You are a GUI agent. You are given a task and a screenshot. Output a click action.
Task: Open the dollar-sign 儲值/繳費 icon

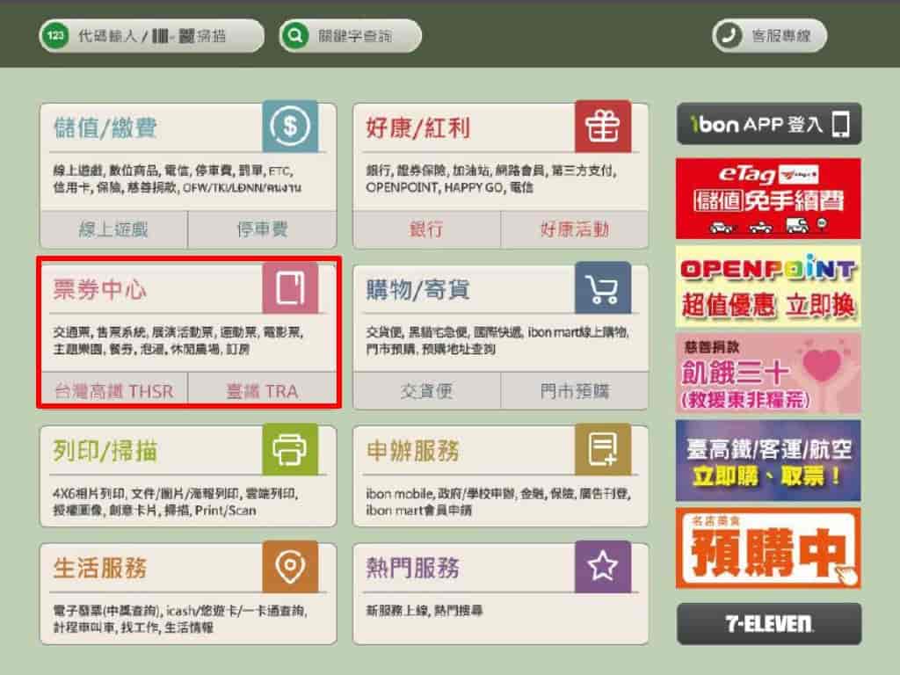[290, 126]
